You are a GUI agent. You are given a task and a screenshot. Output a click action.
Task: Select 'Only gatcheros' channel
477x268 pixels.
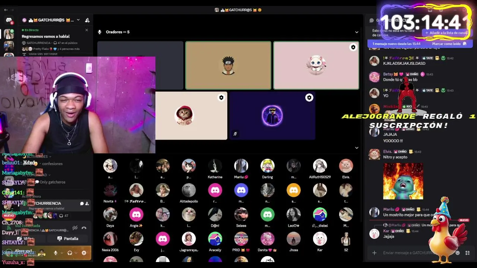point(53,182)
